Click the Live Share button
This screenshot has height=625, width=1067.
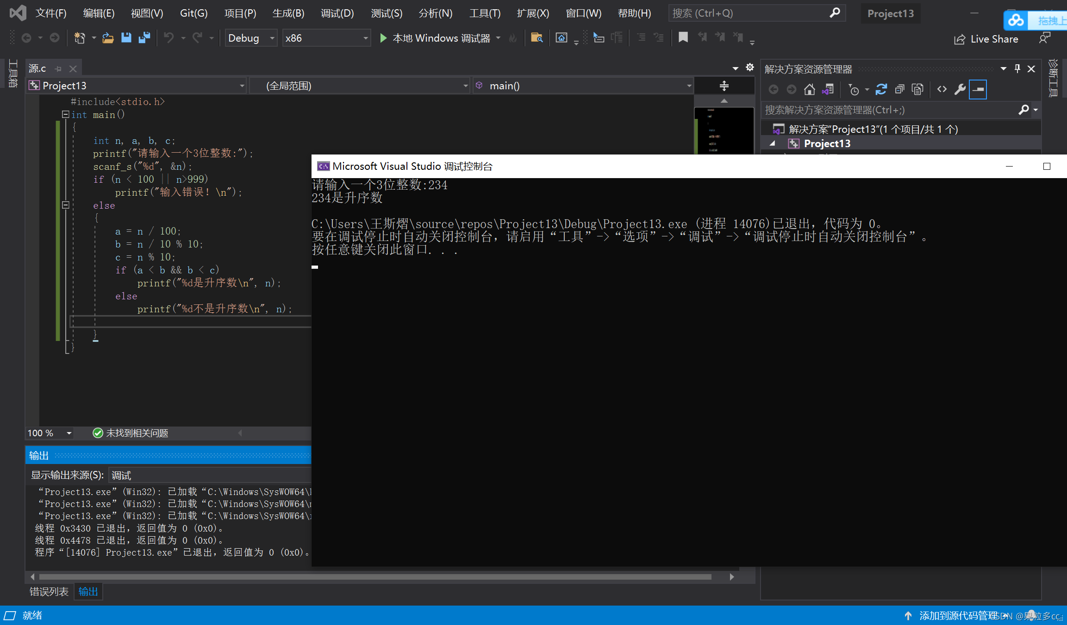click(986, 39)
